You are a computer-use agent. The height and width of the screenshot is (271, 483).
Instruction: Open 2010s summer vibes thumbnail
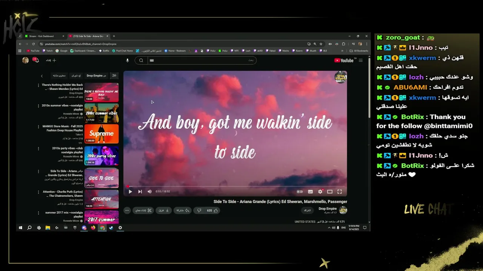click(102, 113)
